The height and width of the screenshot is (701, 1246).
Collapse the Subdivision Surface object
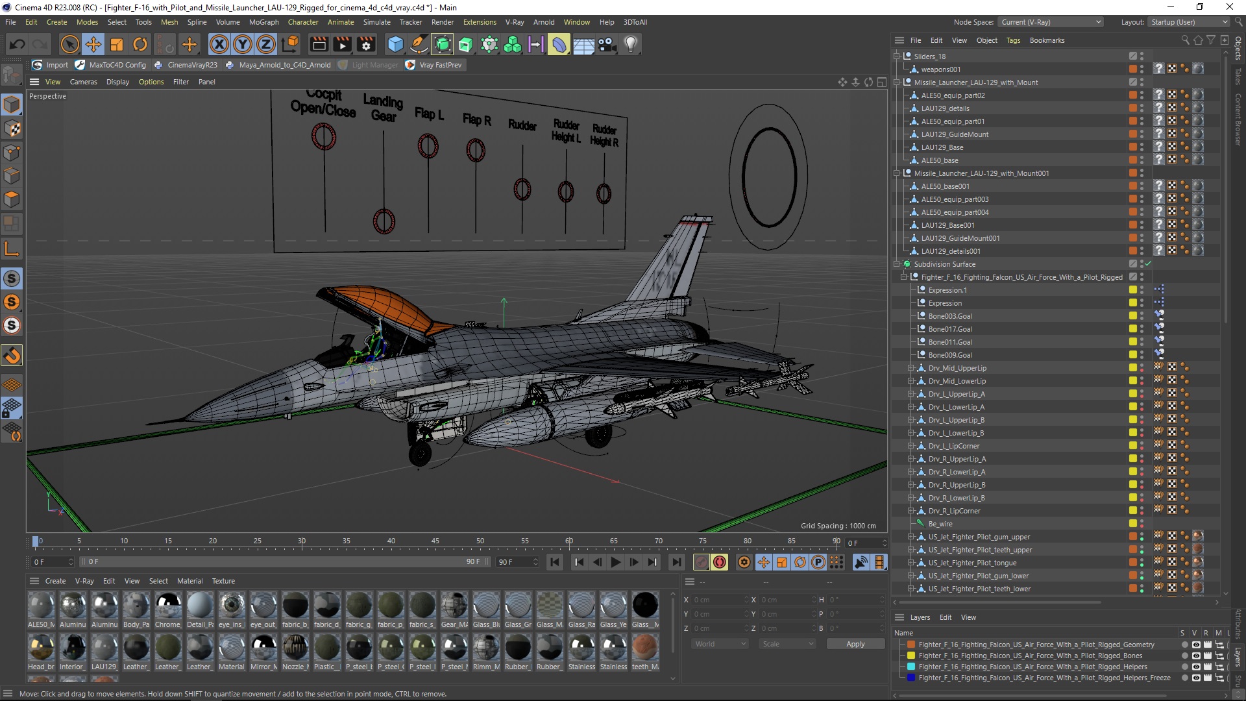(x=897, y=264)
